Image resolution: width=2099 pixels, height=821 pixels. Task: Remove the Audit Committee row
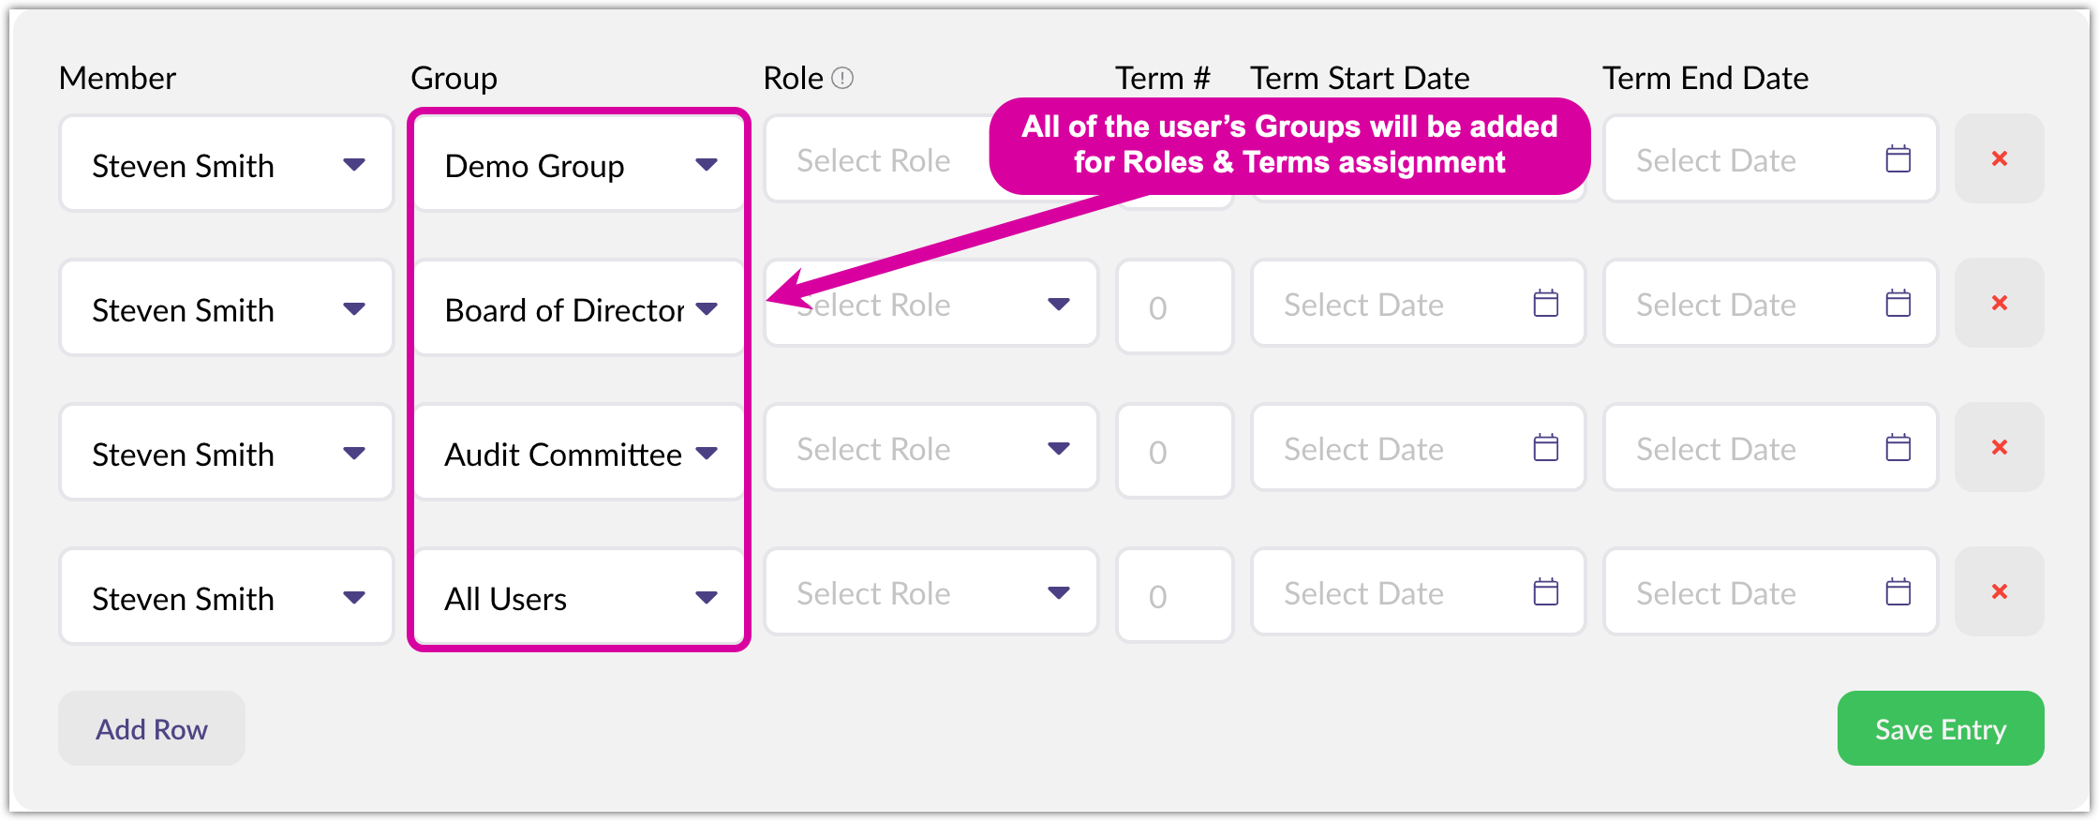(x=1999, y=448)
